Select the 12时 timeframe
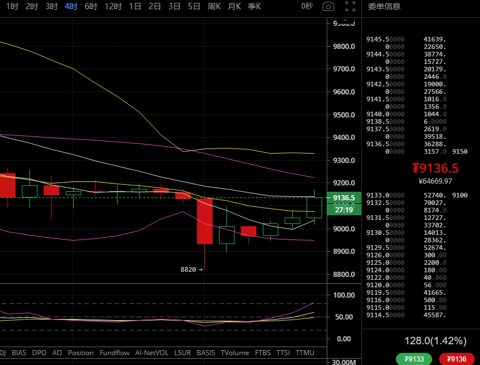 [x=114, y=6]
